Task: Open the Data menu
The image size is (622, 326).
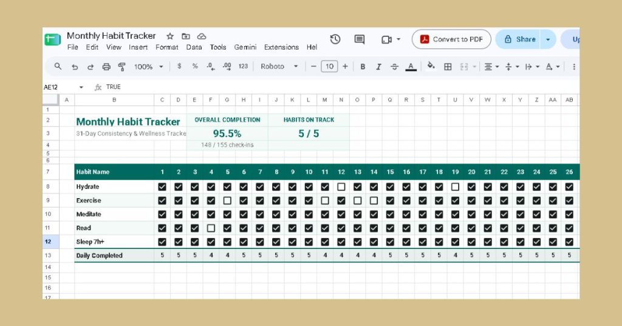Action: point(194,47)
